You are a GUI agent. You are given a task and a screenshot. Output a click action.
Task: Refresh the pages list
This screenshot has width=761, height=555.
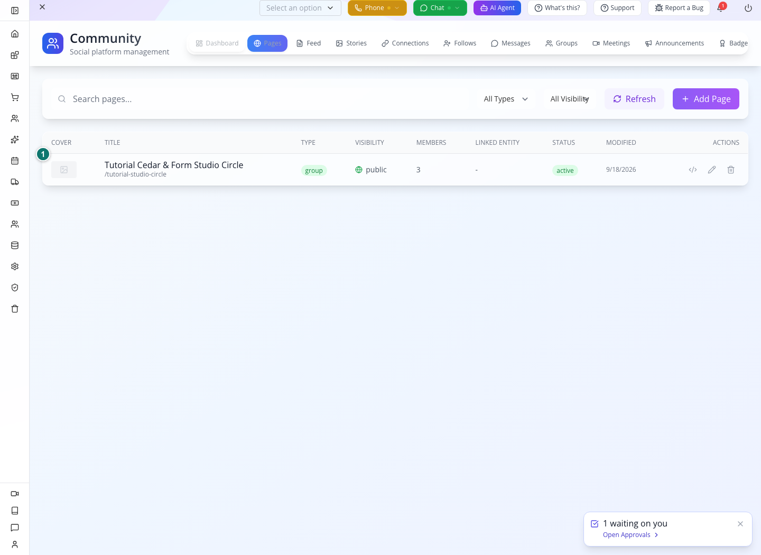click(634, 99)
